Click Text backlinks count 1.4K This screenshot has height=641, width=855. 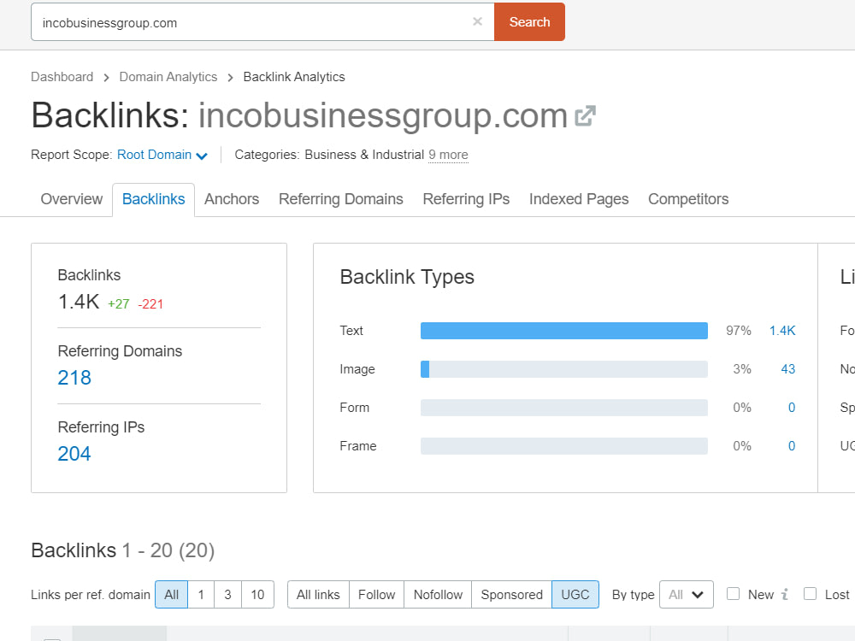click(782, 331)
